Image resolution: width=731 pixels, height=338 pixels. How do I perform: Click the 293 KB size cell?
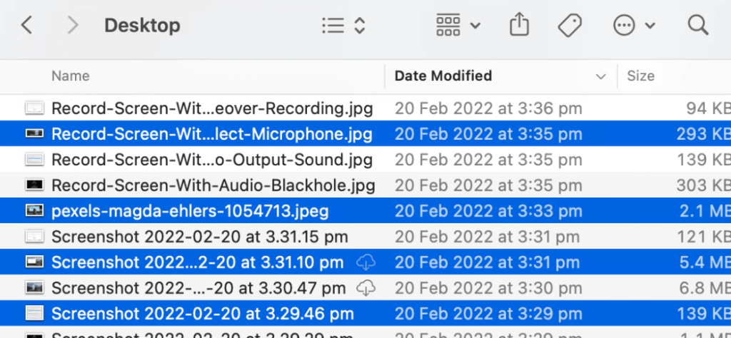[703, 134]
